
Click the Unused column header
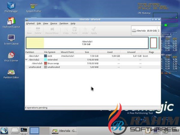coord(131,52)
